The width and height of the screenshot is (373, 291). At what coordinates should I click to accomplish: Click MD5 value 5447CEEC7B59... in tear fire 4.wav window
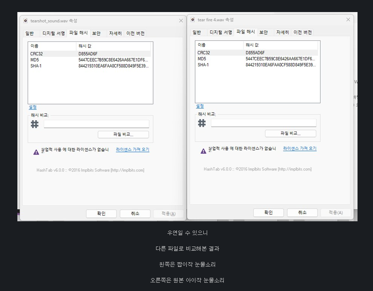(x=280, y=59)
